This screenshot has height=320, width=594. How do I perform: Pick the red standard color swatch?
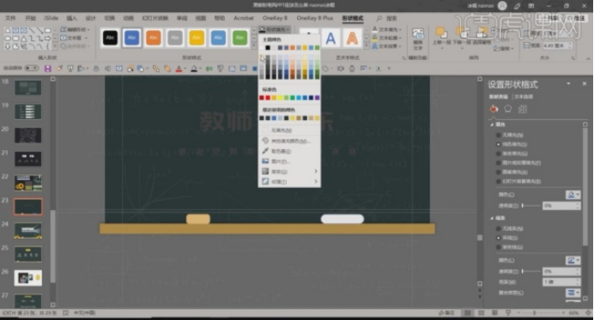pyautogui.click(x=268, y=98)
